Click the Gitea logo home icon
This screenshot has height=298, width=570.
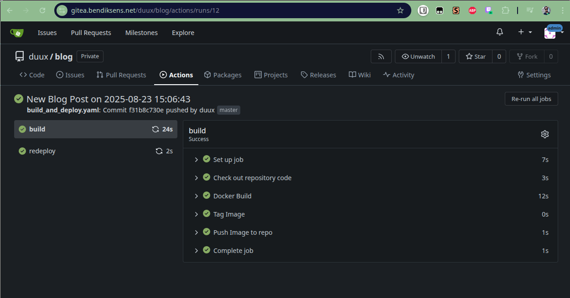click(17, 33)
